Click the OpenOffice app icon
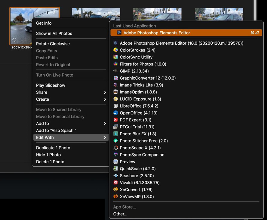 [116, 113]
